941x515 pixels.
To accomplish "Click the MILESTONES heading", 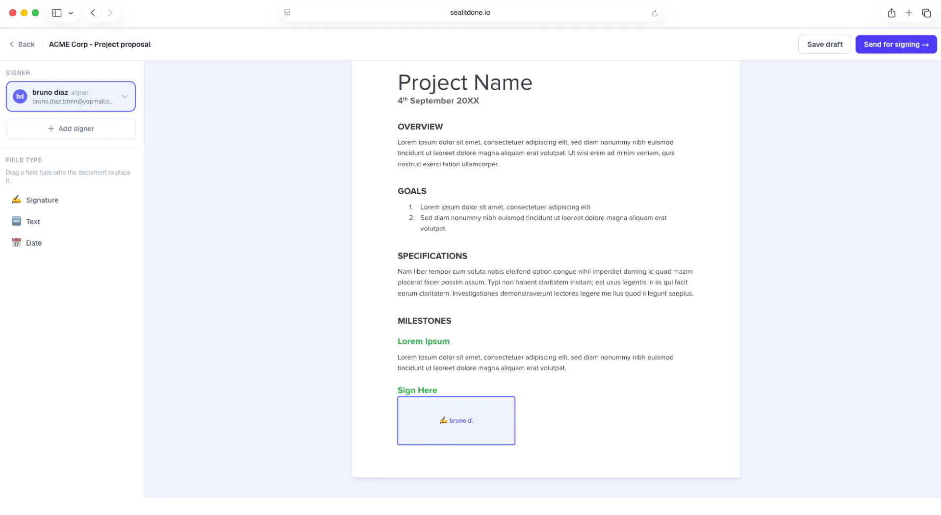I will coord(424,321).
